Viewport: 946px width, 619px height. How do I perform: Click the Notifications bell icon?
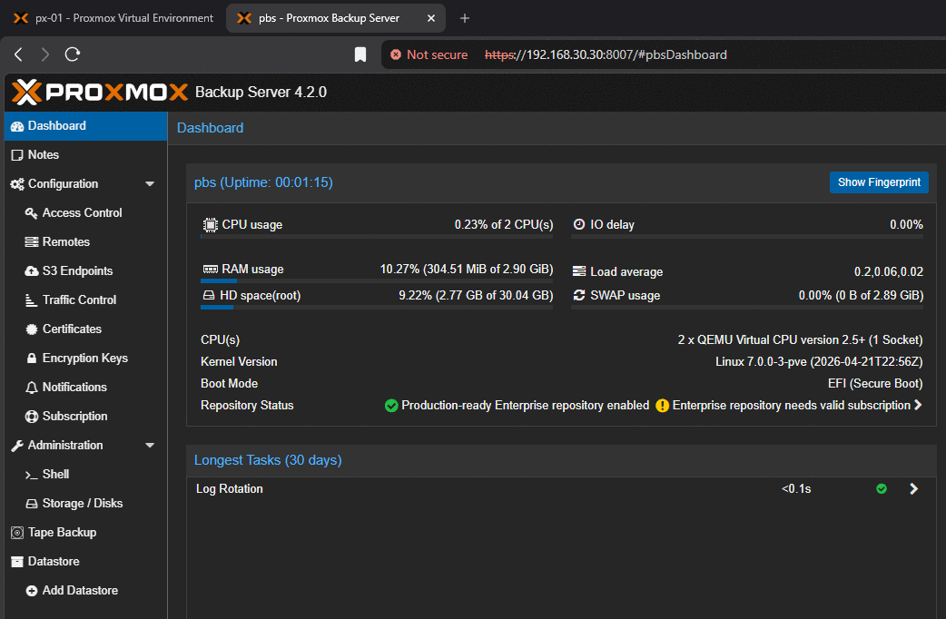tap(32, 388)
